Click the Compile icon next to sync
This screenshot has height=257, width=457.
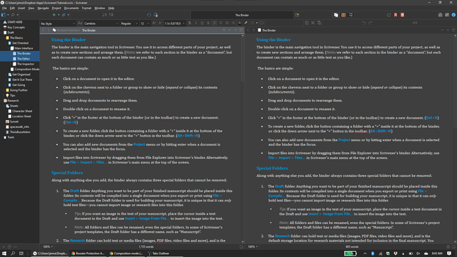(156, 15)
